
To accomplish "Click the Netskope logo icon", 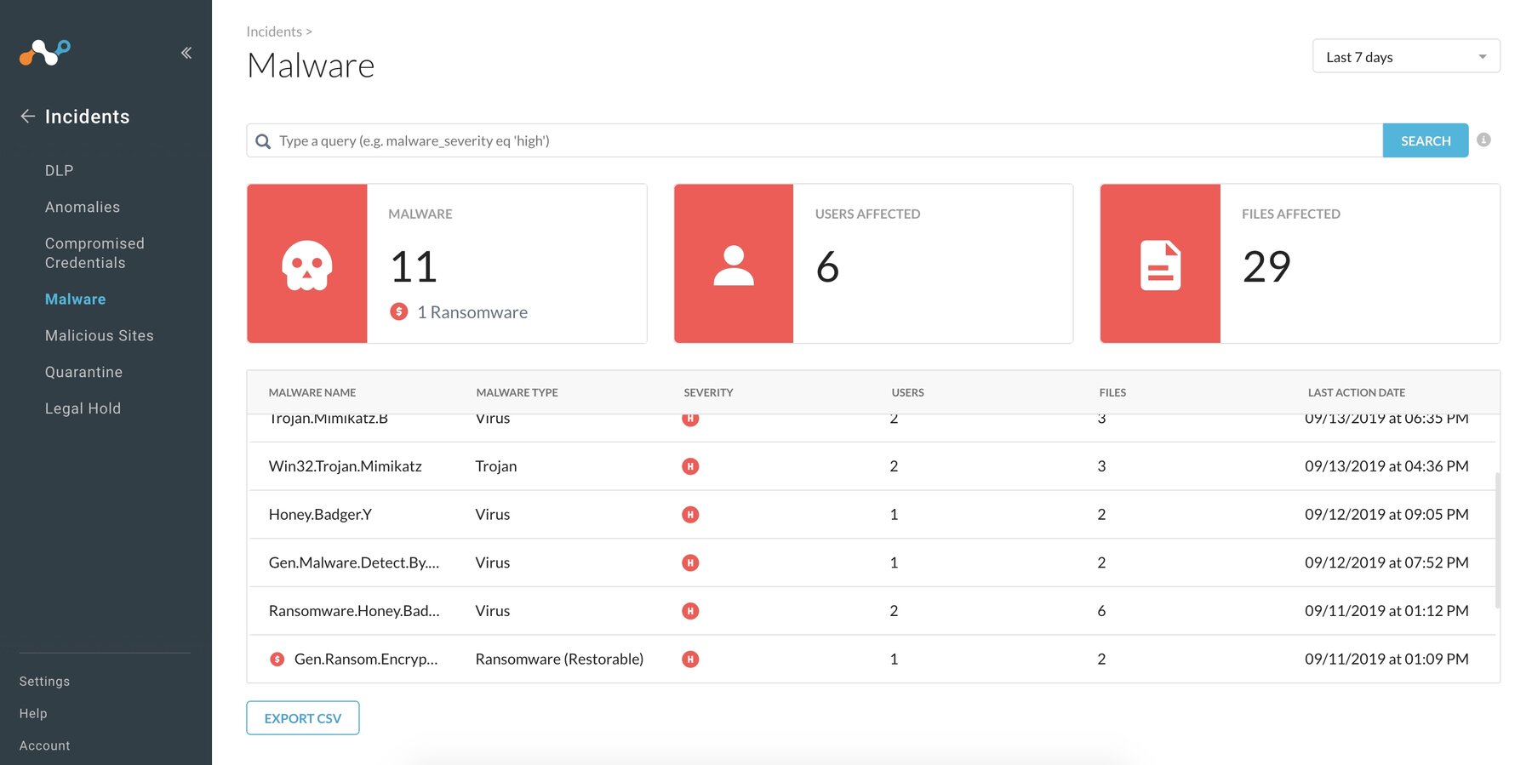I will point(45,53).
